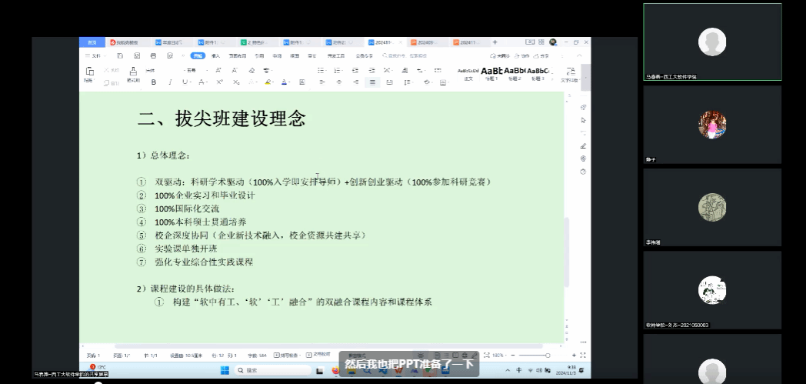Click the Format Painter brush icon
This screenshot has height=384, width=806.
[133, 72]
